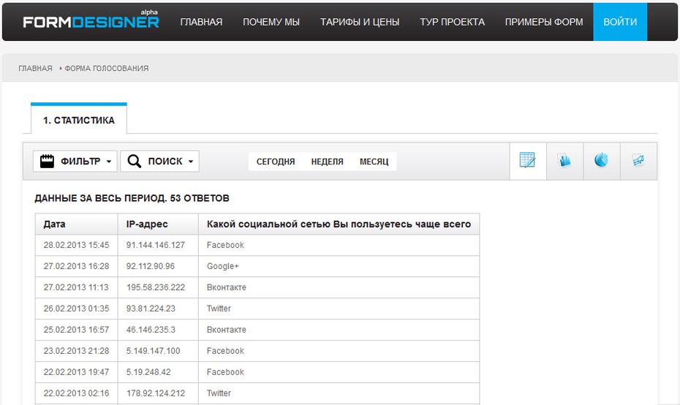
Task: Open the line graph view icon
Action: [638, 161]
